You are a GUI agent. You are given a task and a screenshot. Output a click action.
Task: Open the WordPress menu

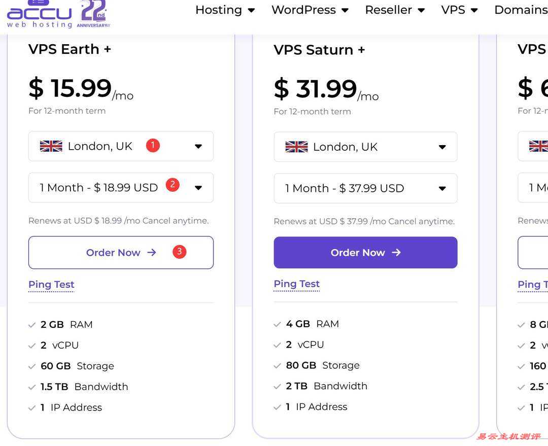(x=310, y=10)
